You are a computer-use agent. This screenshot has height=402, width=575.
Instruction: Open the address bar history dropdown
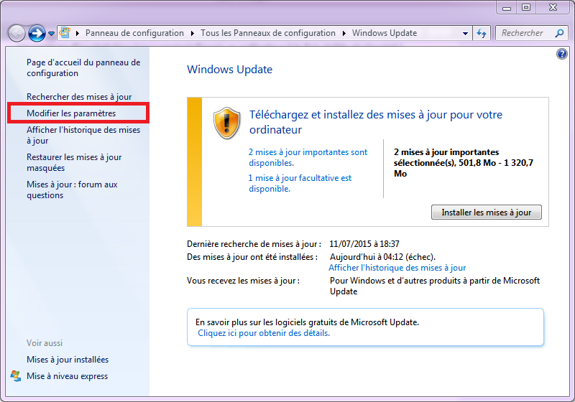coord(465,33)
